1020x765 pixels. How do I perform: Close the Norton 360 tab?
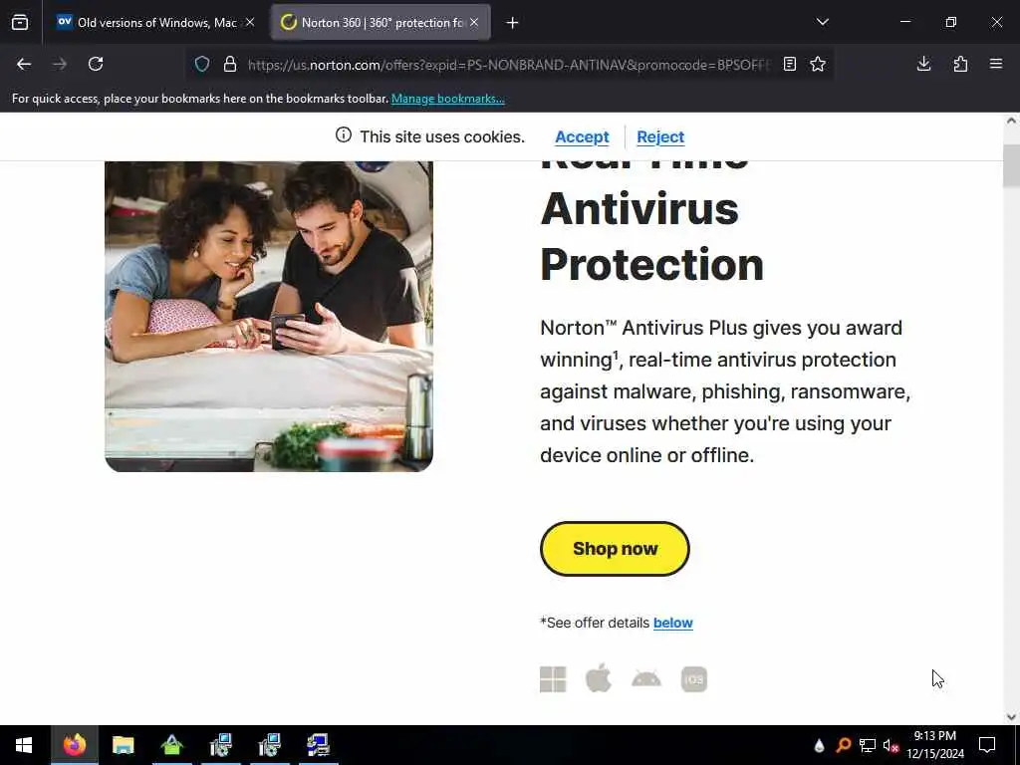(x=474, y=23)
